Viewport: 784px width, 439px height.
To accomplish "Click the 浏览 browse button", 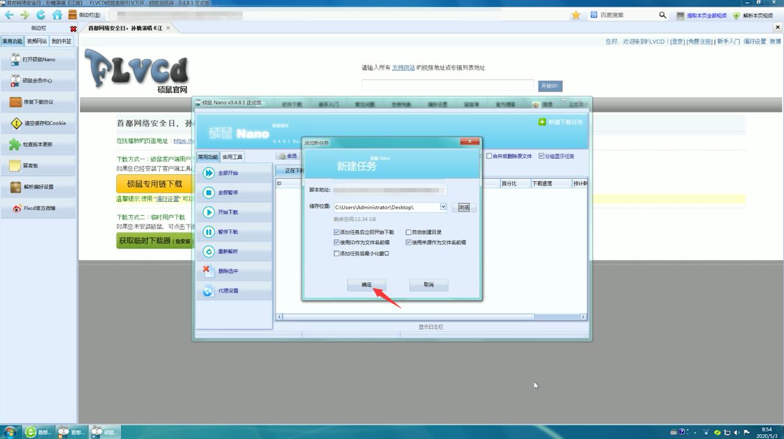I will pyautogui.click(x=464, y=208).
